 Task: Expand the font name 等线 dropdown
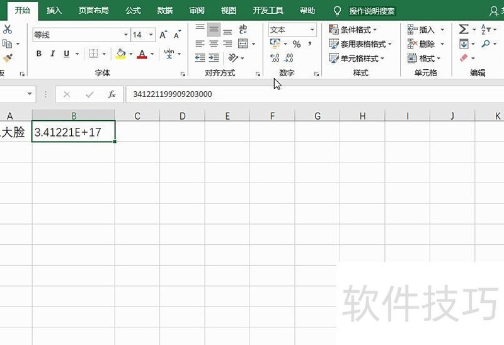[126, 35]
